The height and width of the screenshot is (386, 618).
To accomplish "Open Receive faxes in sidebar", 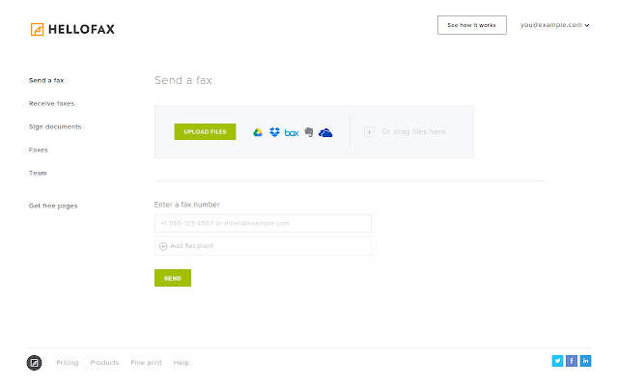I will click(51, 103).
